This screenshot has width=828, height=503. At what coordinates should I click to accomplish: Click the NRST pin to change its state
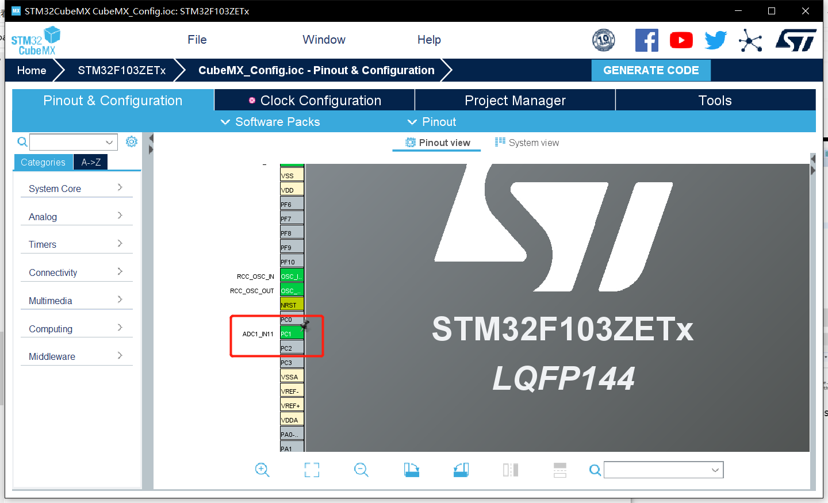(290, 305)
